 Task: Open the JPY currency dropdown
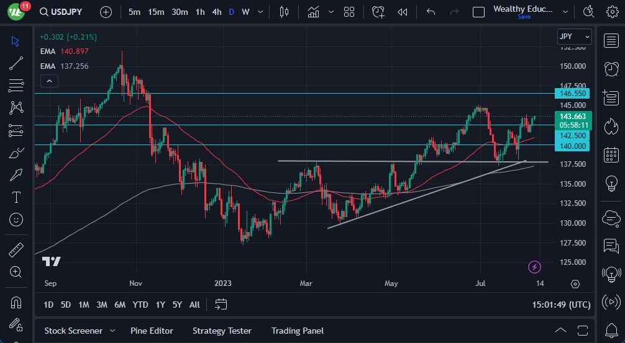click(574, 37)
